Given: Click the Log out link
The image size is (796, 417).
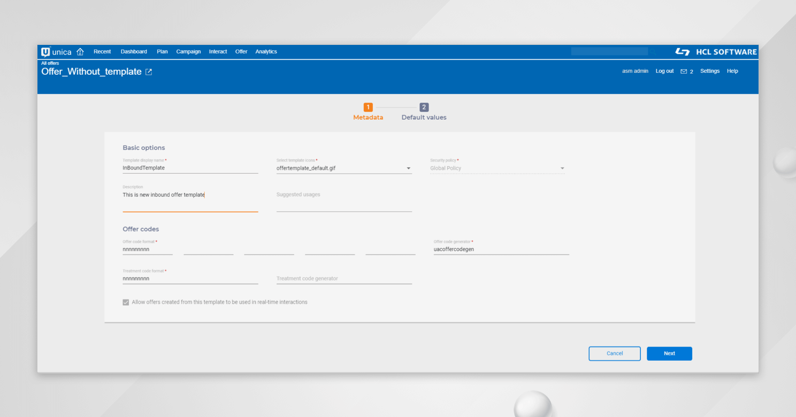Looking at the screenshot, I should coord(664,71).
